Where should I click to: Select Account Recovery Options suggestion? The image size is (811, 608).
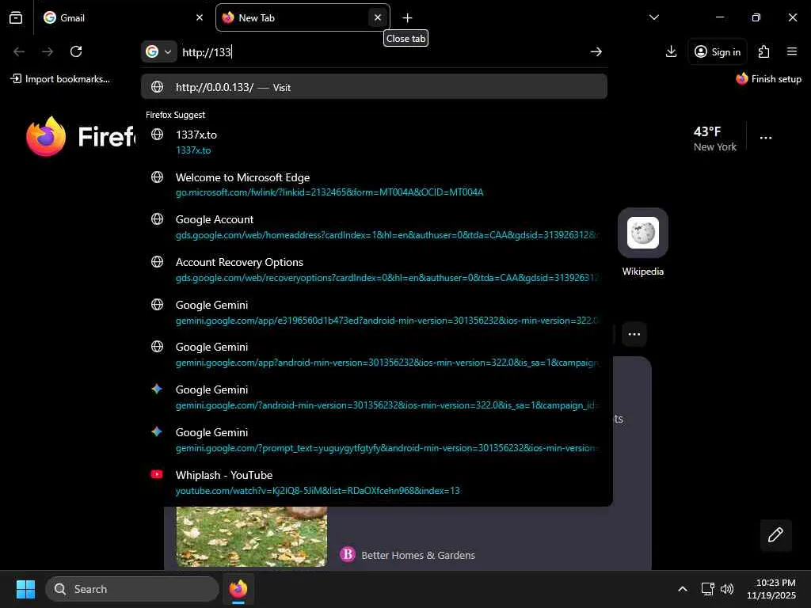[x=374, y=270]
